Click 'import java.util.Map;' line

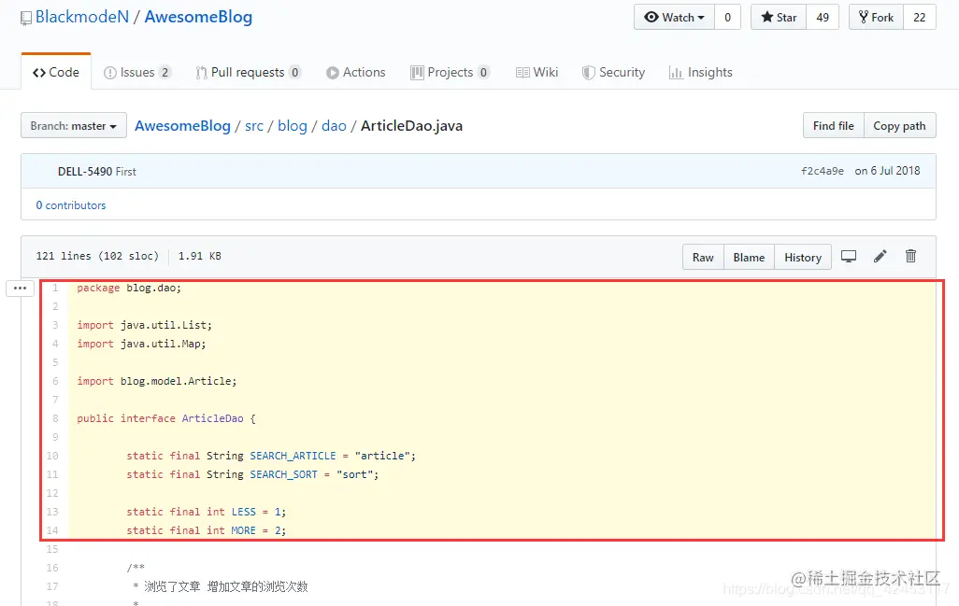(141, 344)
